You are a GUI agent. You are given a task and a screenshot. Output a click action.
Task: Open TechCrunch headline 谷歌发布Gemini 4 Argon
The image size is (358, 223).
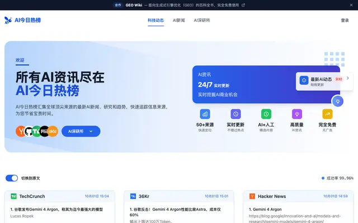(56, 210)
